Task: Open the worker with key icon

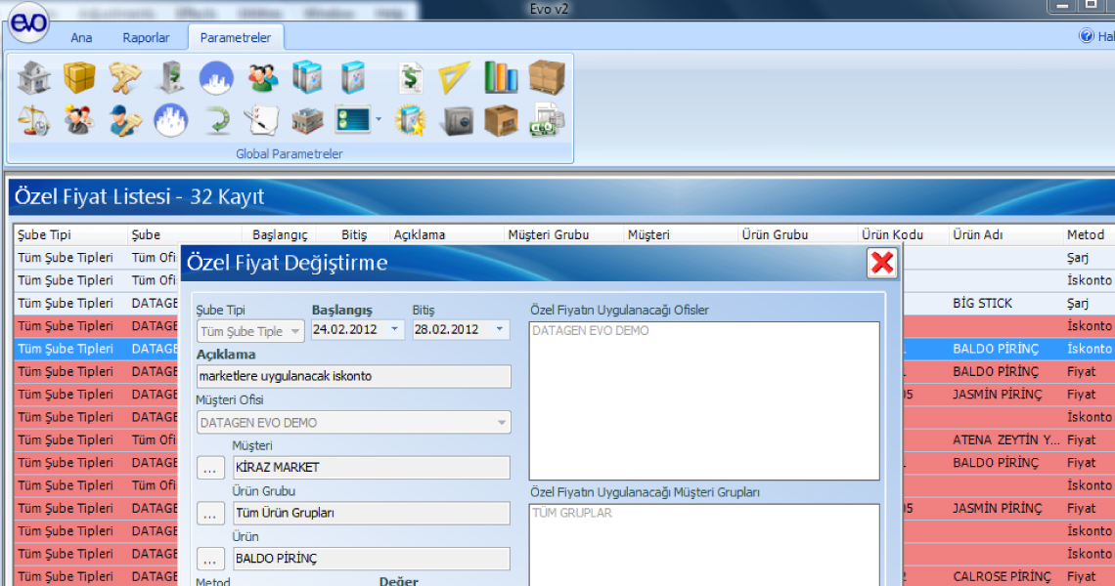Action: pyautogui.click(x=124, y=121)
